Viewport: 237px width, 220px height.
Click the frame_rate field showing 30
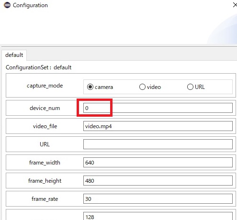click(158, 199)
